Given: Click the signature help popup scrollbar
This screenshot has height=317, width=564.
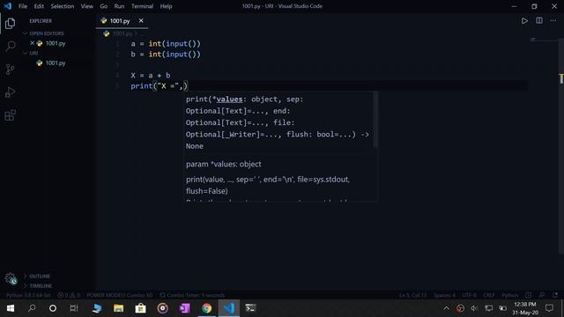Looking at the screenshot, I should [375, 120].
